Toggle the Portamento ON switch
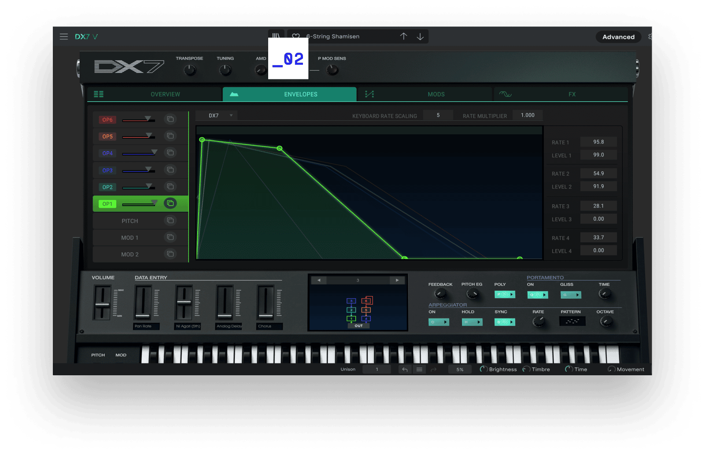705x455 pixels. point(538,295)
